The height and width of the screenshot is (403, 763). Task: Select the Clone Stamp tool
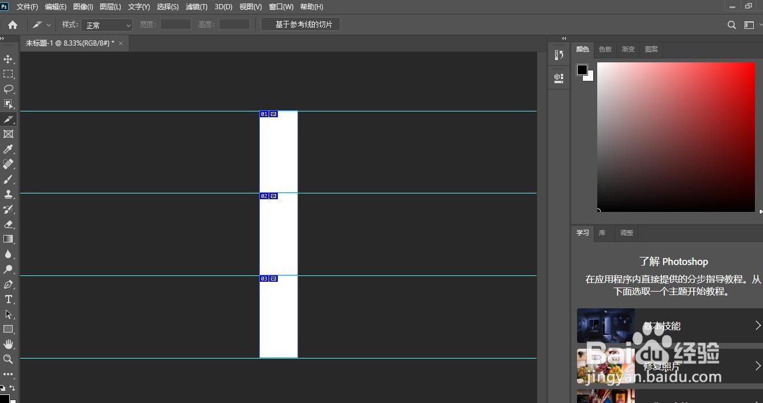pos(8,194)
